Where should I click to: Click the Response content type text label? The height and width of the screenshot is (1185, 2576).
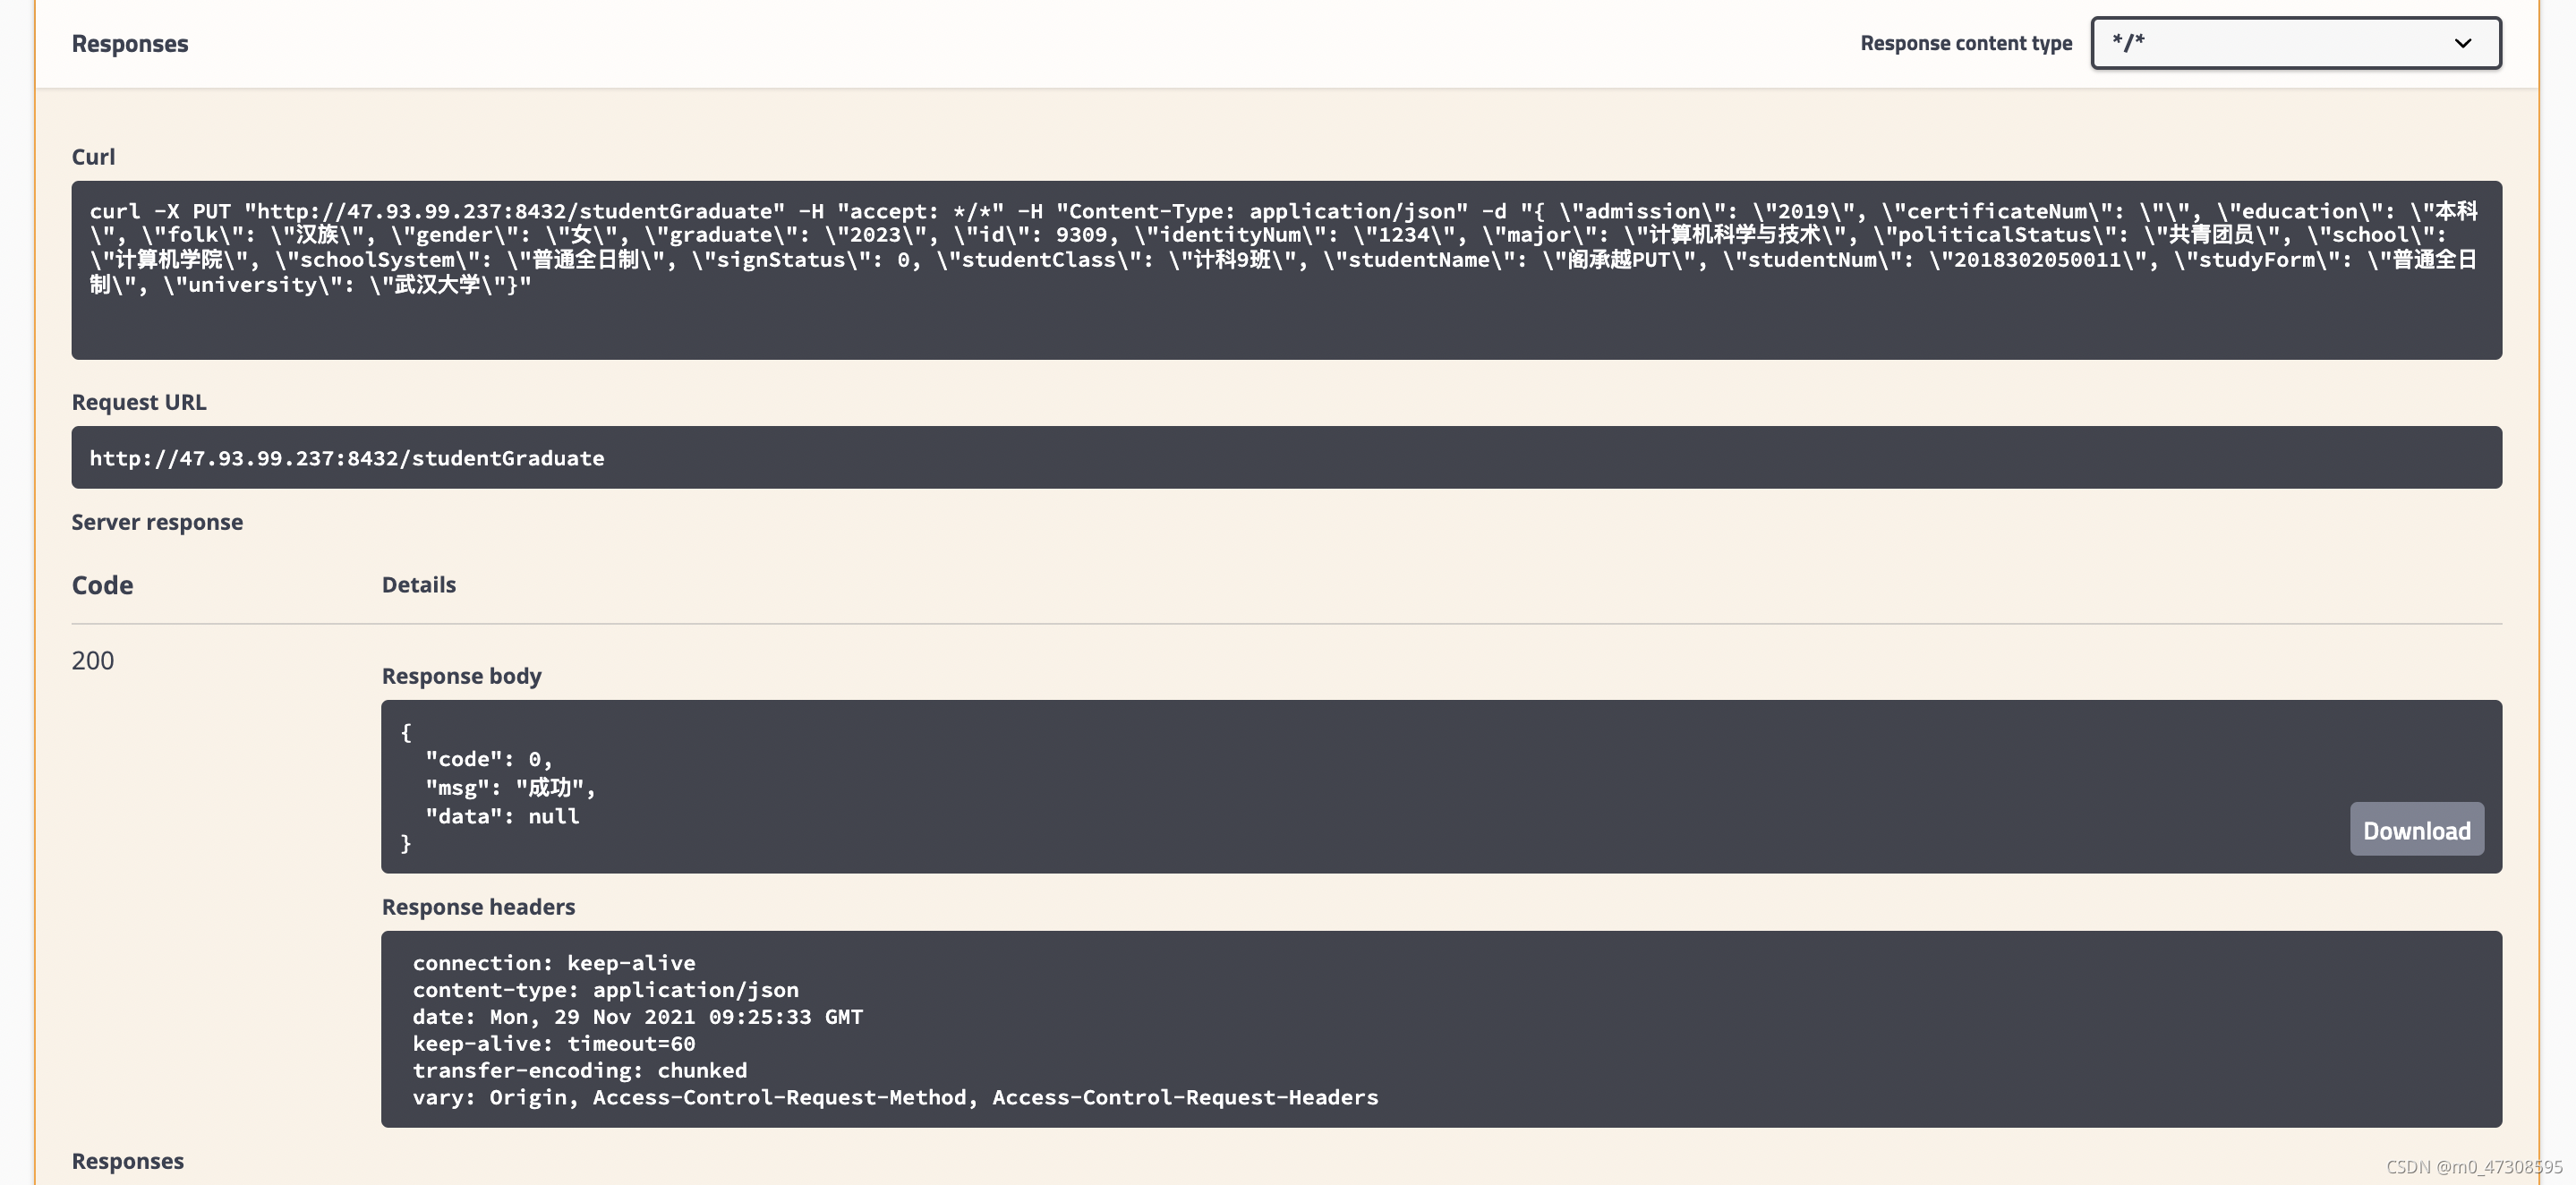pos(1965,43)
